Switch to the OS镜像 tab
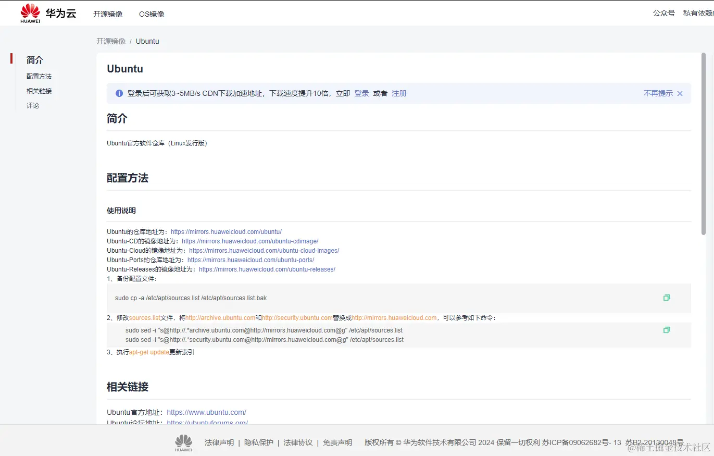714x456 pixels. [151, 14]
